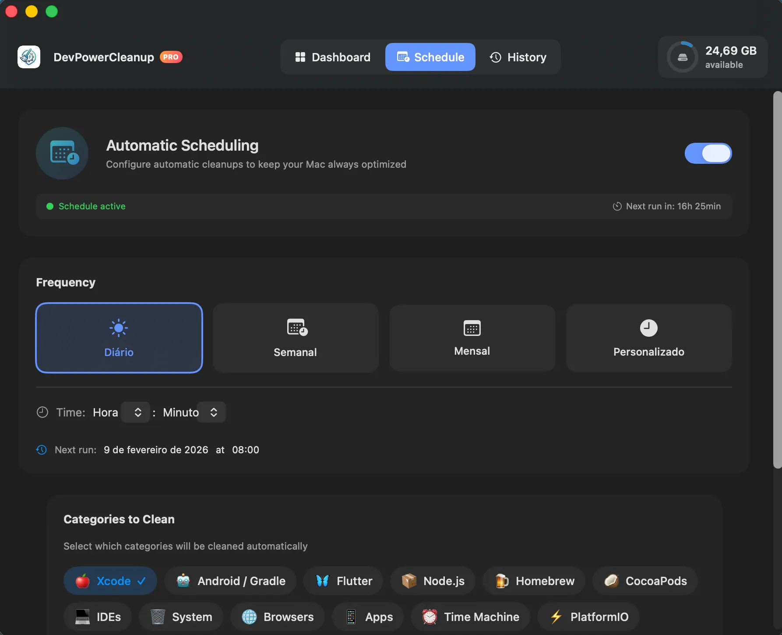Screen dimensions: 782x635
Task: Click the Android robot icon on Android / Gradle
Action: pyautogui.click(x=183, y=581)
